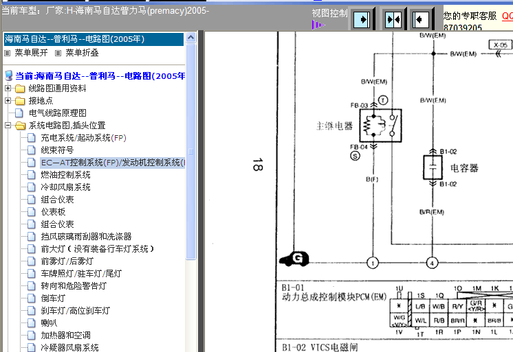Open 转向和危险警告灯 page
513x352 pixels.
[74, 286]
